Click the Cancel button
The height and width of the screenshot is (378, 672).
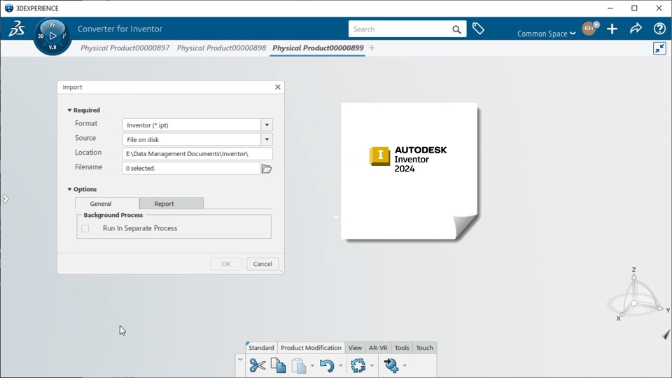(262, 264)
